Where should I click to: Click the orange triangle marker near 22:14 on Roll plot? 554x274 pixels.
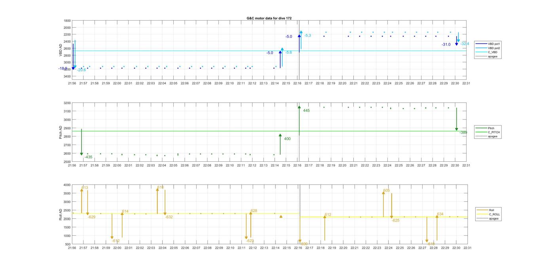(281, 217)
